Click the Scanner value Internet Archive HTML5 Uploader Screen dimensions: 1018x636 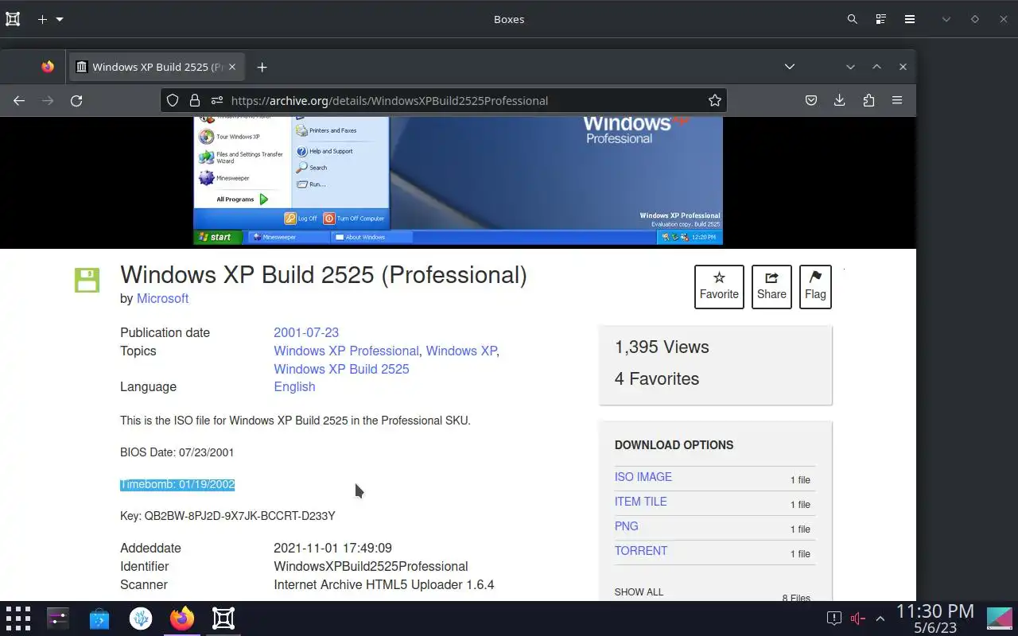point(384,584)
